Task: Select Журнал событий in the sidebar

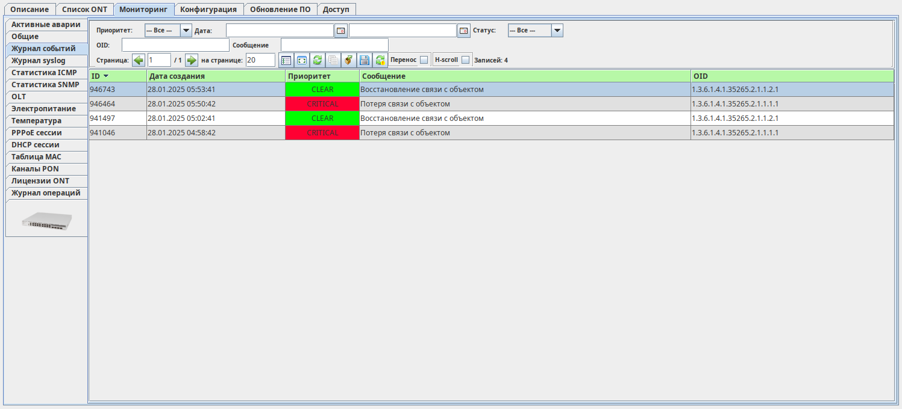Action: coord(46,49)
